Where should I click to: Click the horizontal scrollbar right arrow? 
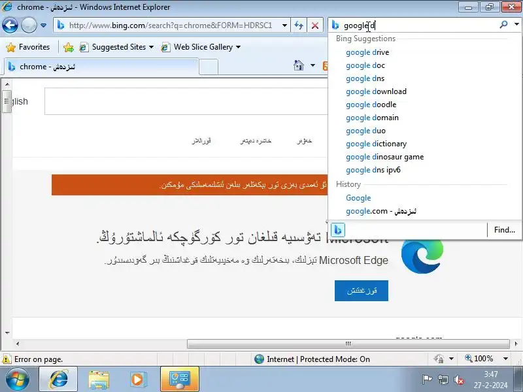point(516,344)
